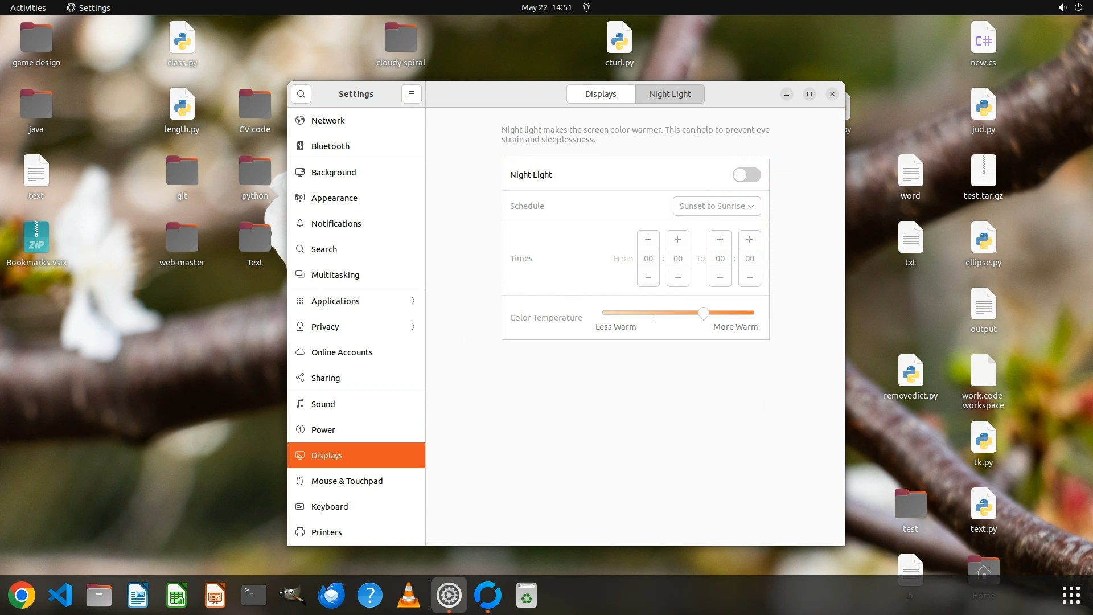This screenshot has height=615, width=1093.
Task: Launch VLC media player from the dock
Action: [x=409, y=596]
